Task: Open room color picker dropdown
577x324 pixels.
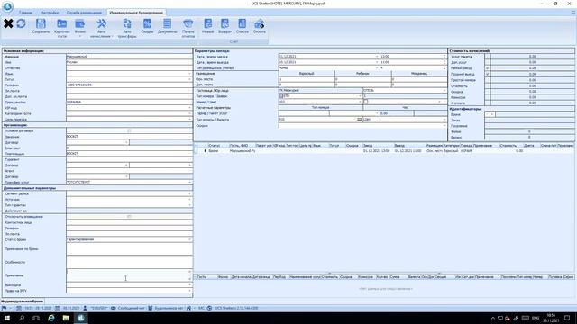Action: pyautogui.click(x=439, y=102)
